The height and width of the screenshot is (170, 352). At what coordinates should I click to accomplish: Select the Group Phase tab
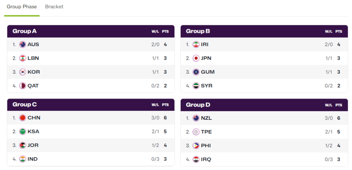[22, 7]
